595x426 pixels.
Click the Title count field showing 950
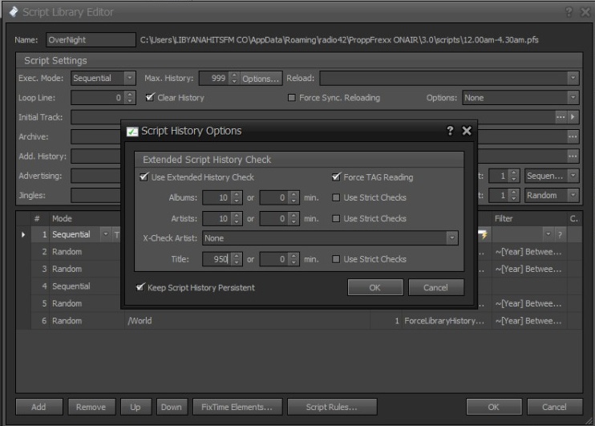217,259
